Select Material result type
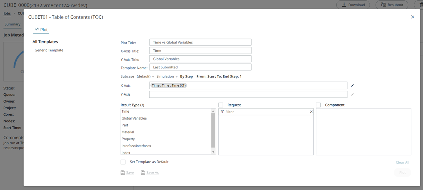The height and width of the screenshot is (190, 423). click(x=166, y=132)
